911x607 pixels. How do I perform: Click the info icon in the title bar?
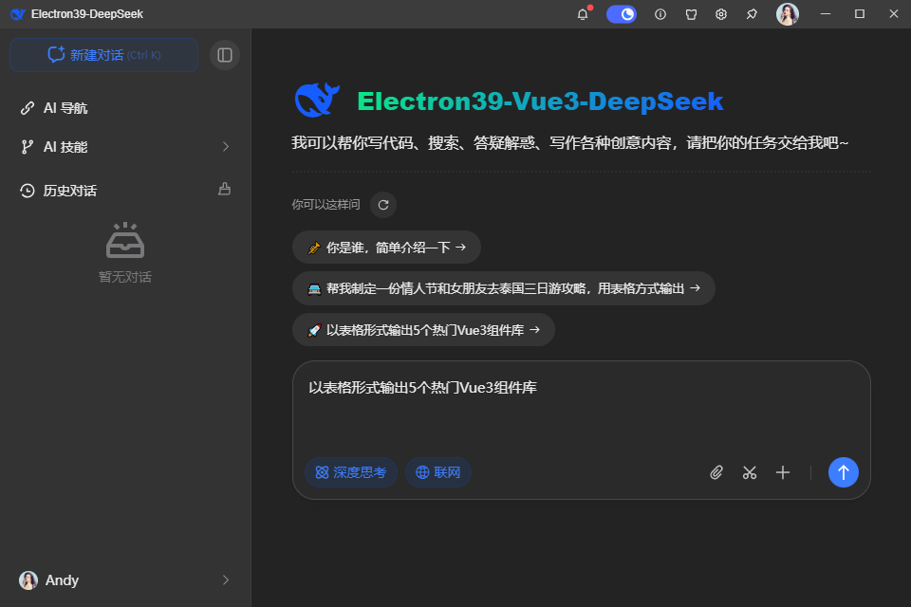660,13
